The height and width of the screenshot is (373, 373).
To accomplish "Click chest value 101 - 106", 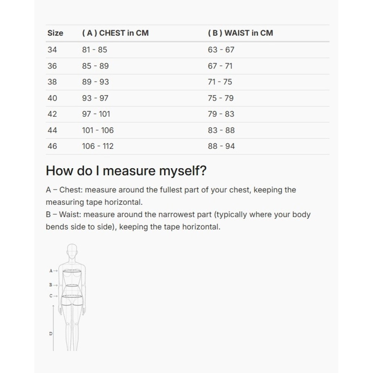I will coord(98,130).
